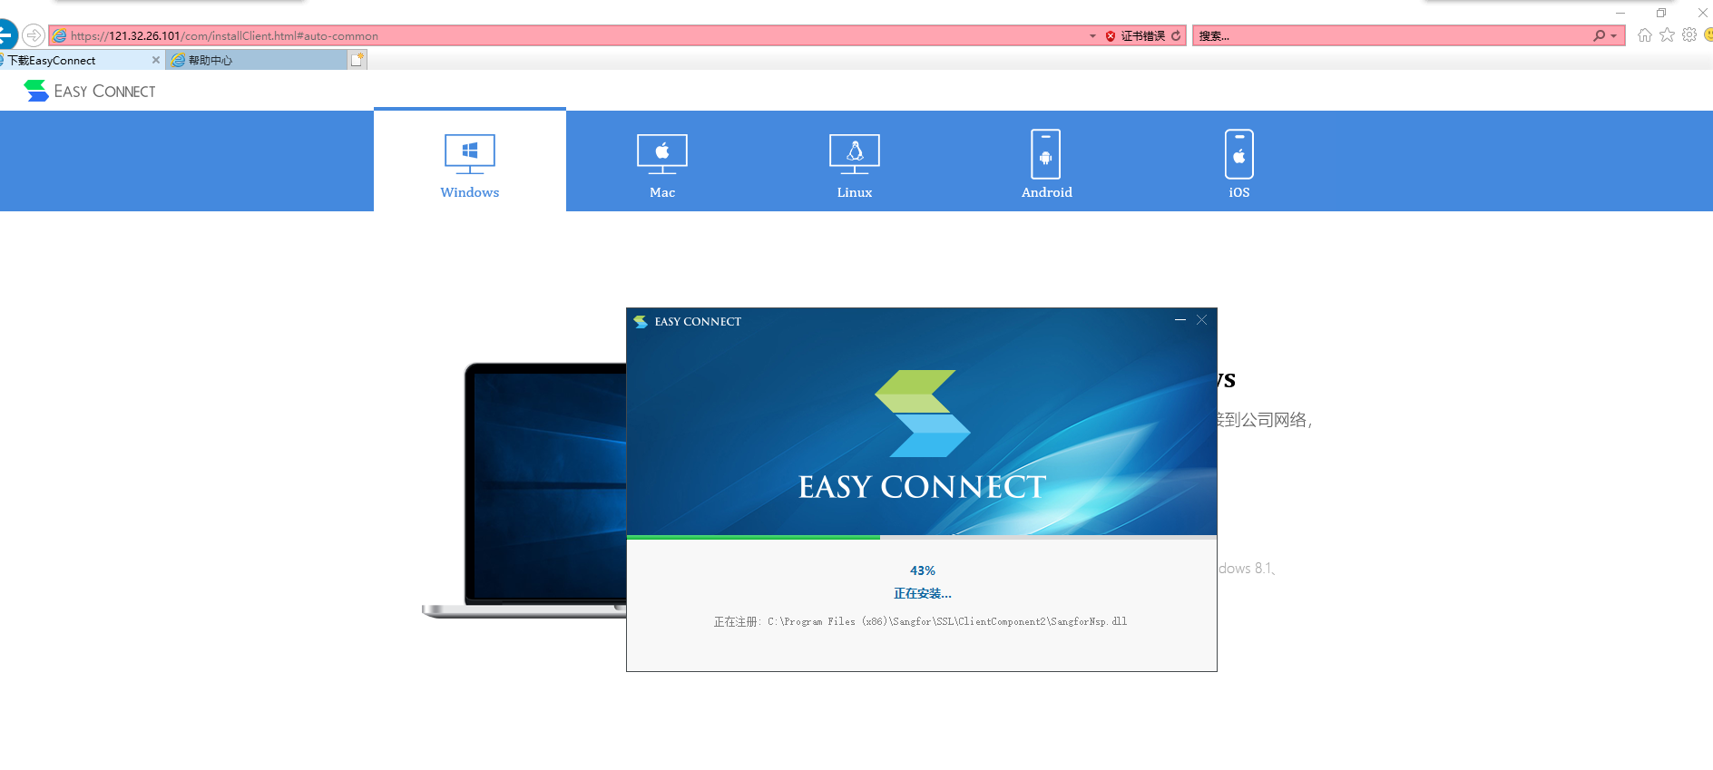Image resolution: width=1713 pixels, height=770 pixels.
Task: Switch to the Mac download tab
Action: [x=662, y=161]
